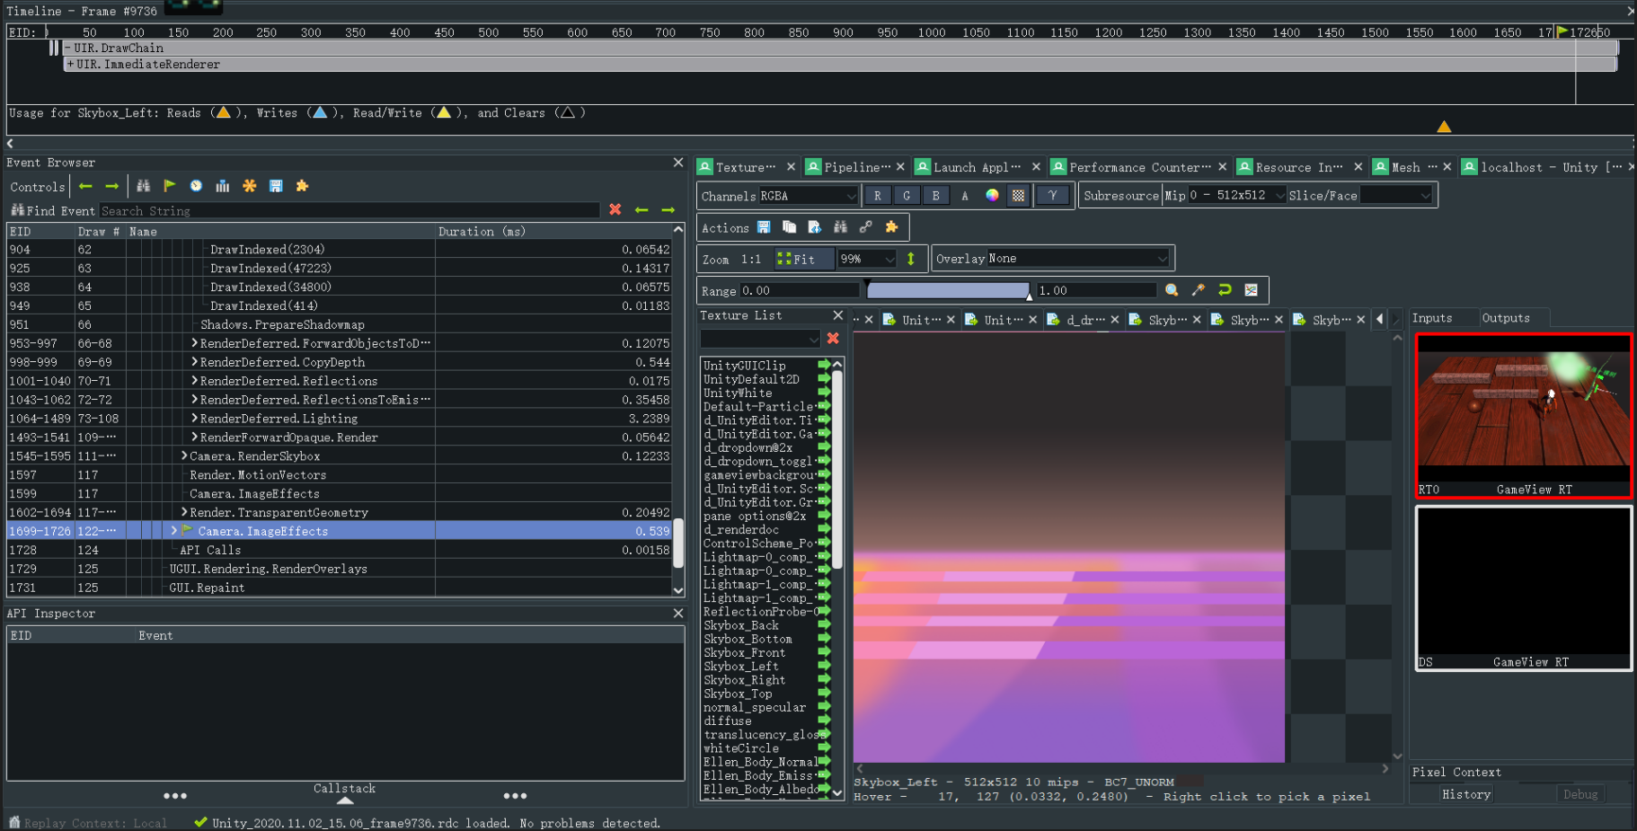Expand the RenderDeferred.Lighting tree node
This screenshot has width=1637, height=831.
click(x=194, y=418)
